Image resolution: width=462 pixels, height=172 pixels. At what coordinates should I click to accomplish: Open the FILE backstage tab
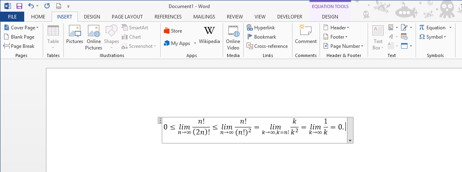[x=12, y=17]
